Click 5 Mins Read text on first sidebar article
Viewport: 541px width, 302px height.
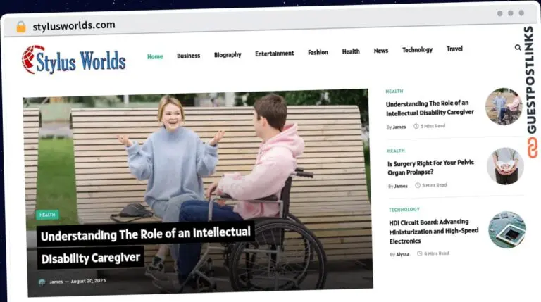433,126
